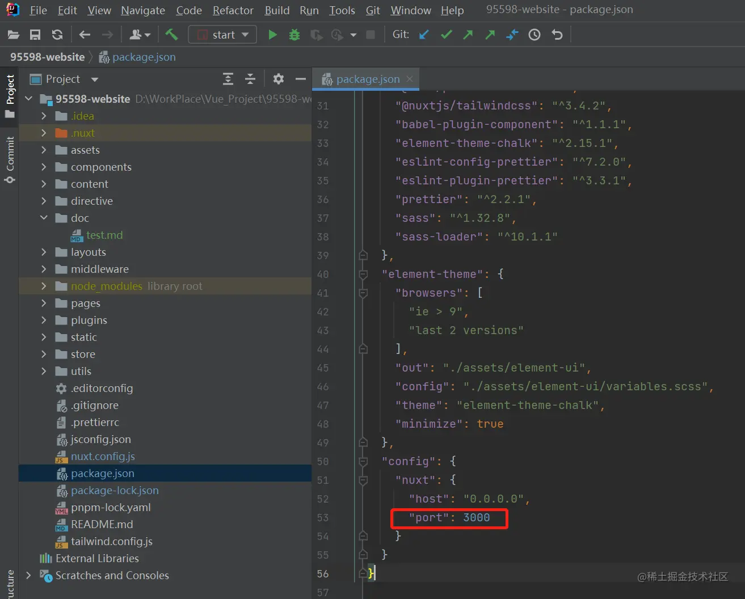Open project with the folder icon

[x=14, y=35]
